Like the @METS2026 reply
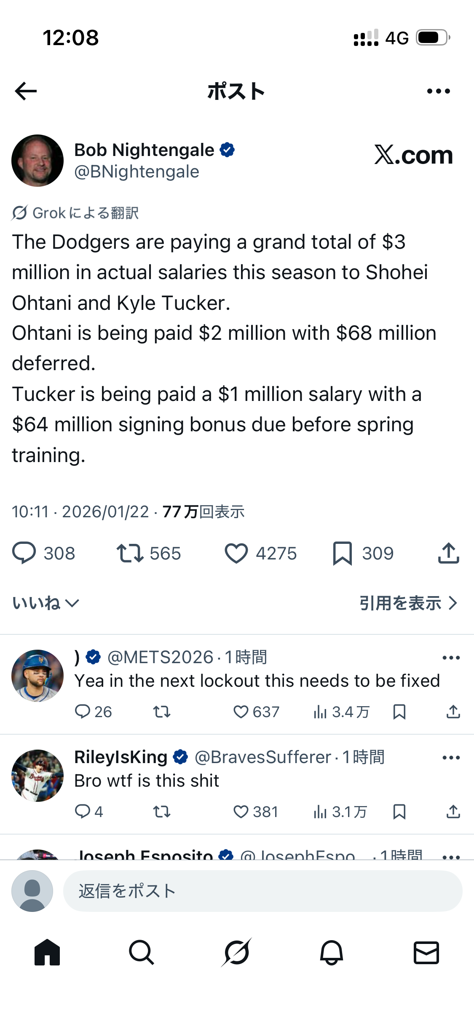This screenshot has height=1027, width=474. 241,712
